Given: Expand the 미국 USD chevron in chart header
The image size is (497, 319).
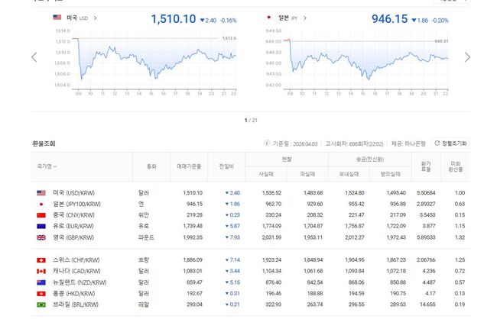Looking at the screenshot, I should [95, 17].
